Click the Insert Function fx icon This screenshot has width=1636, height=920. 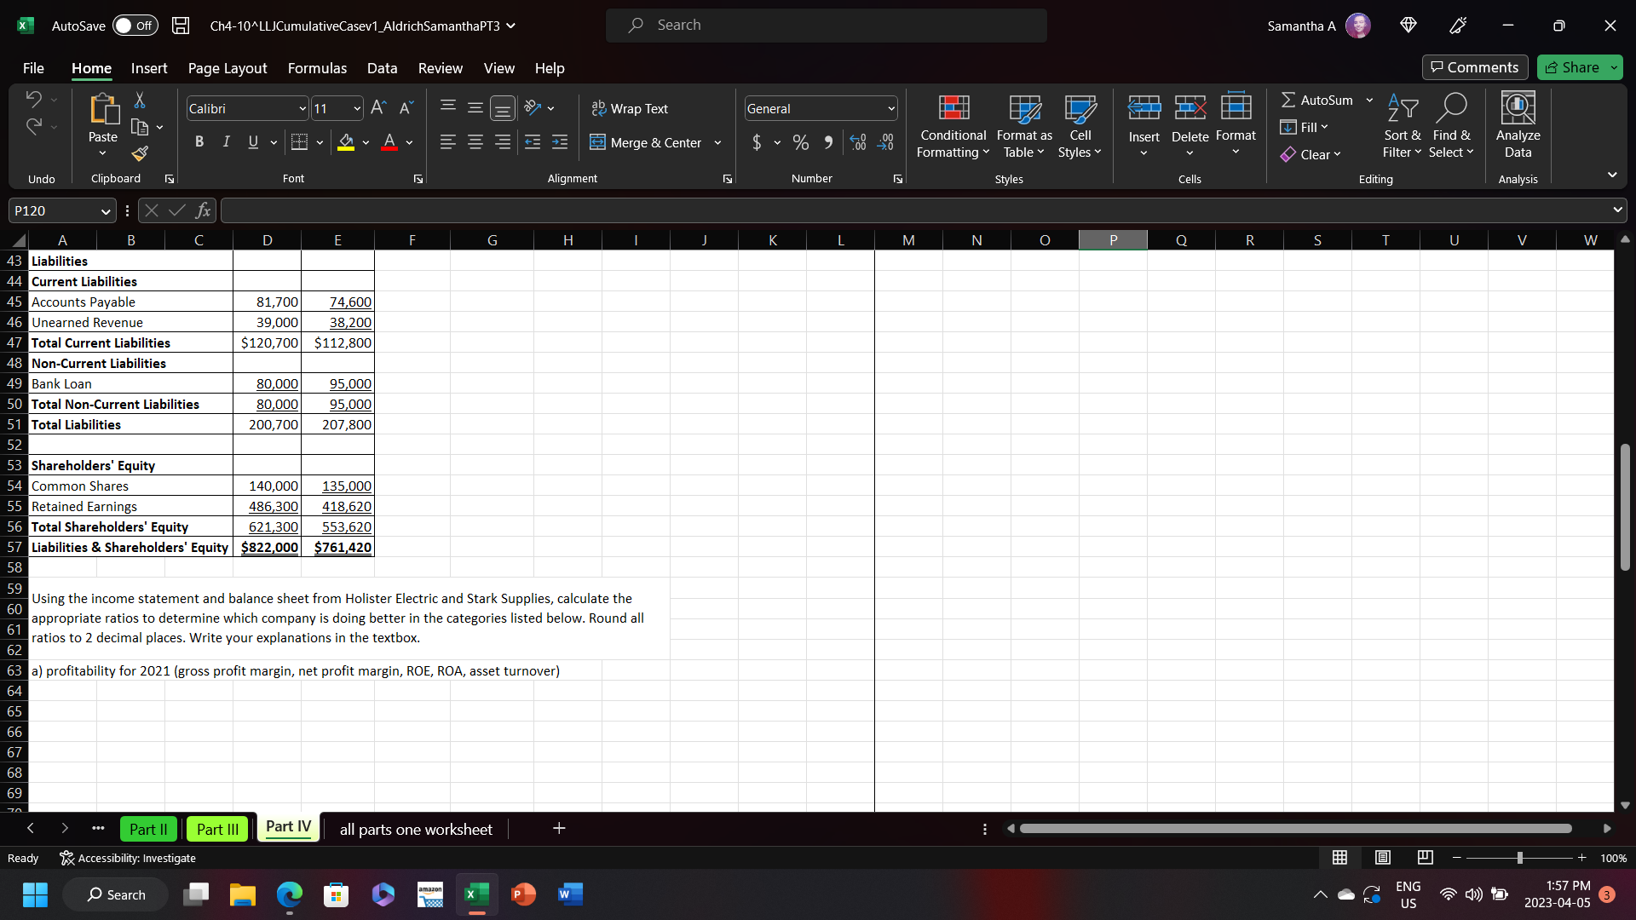pos(203,210)
